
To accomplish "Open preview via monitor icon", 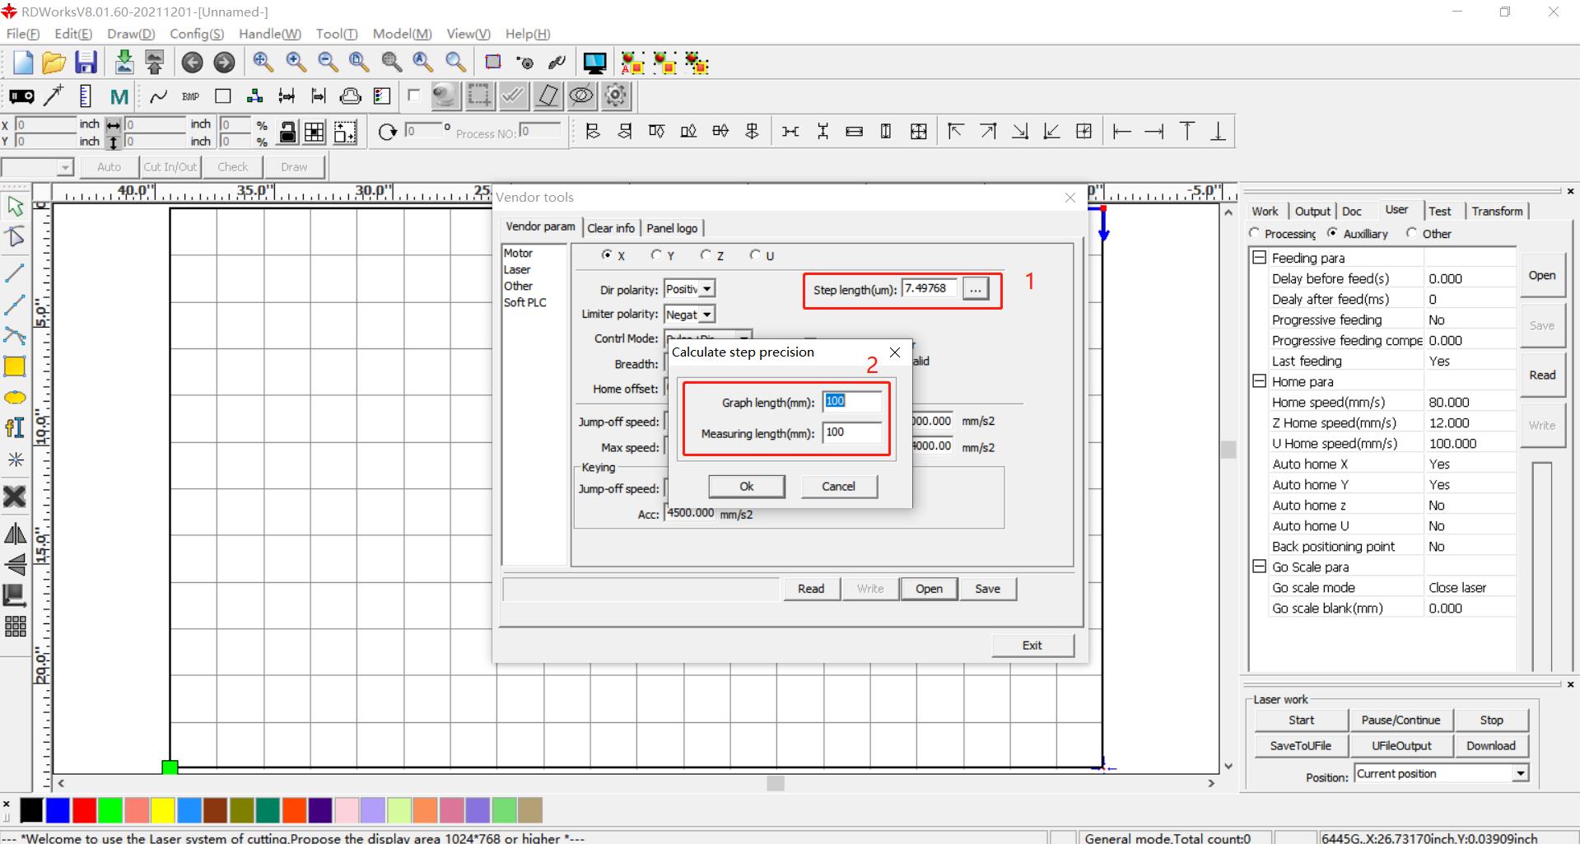I will (594, 63).
